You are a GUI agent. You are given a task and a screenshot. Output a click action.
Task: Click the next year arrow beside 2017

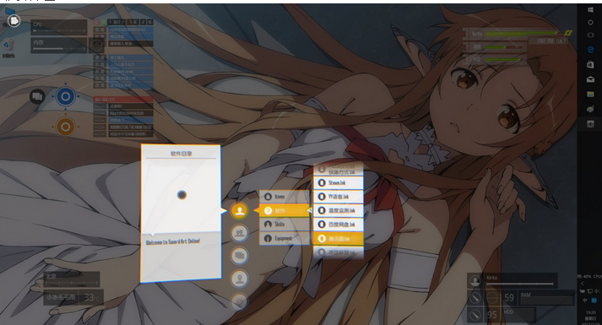tap(123, 22)
